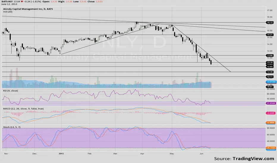Click the 10.61 black axis tag

tap(270, 87)
